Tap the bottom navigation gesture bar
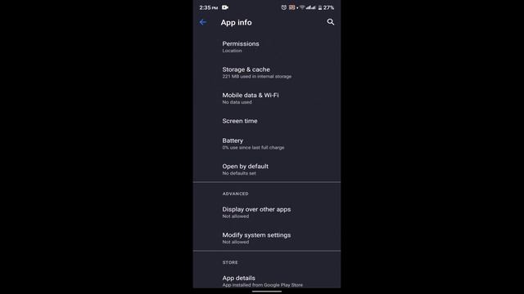The width and height of the screenshot is (524, 294). [267, 292]
